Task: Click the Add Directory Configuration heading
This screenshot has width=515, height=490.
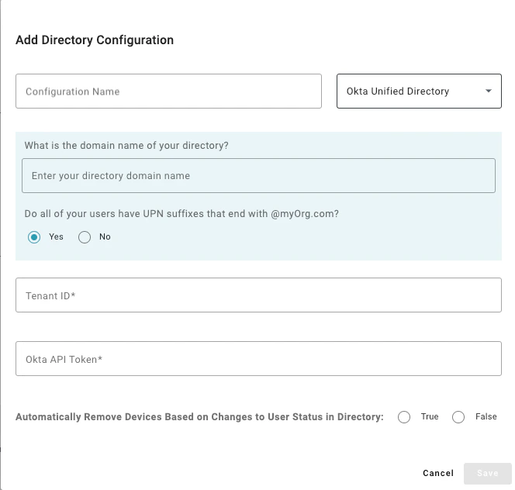Action: click(95, 40)
